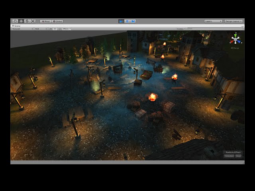Open the Effects dropdown arrow
Screen dimensions: 255x191
(70, 29)
